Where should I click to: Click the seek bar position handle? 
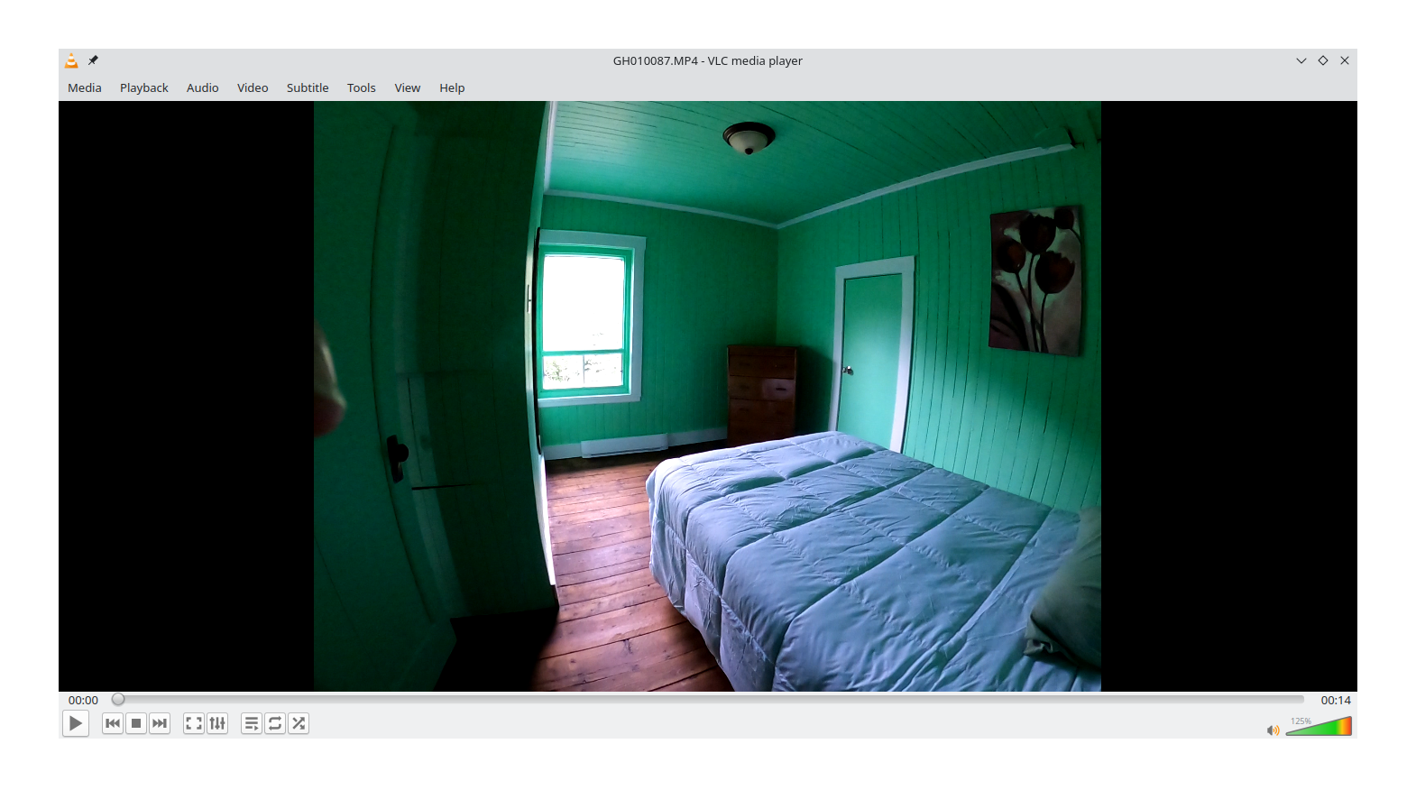pyautogui.click(x=118, y=699)
